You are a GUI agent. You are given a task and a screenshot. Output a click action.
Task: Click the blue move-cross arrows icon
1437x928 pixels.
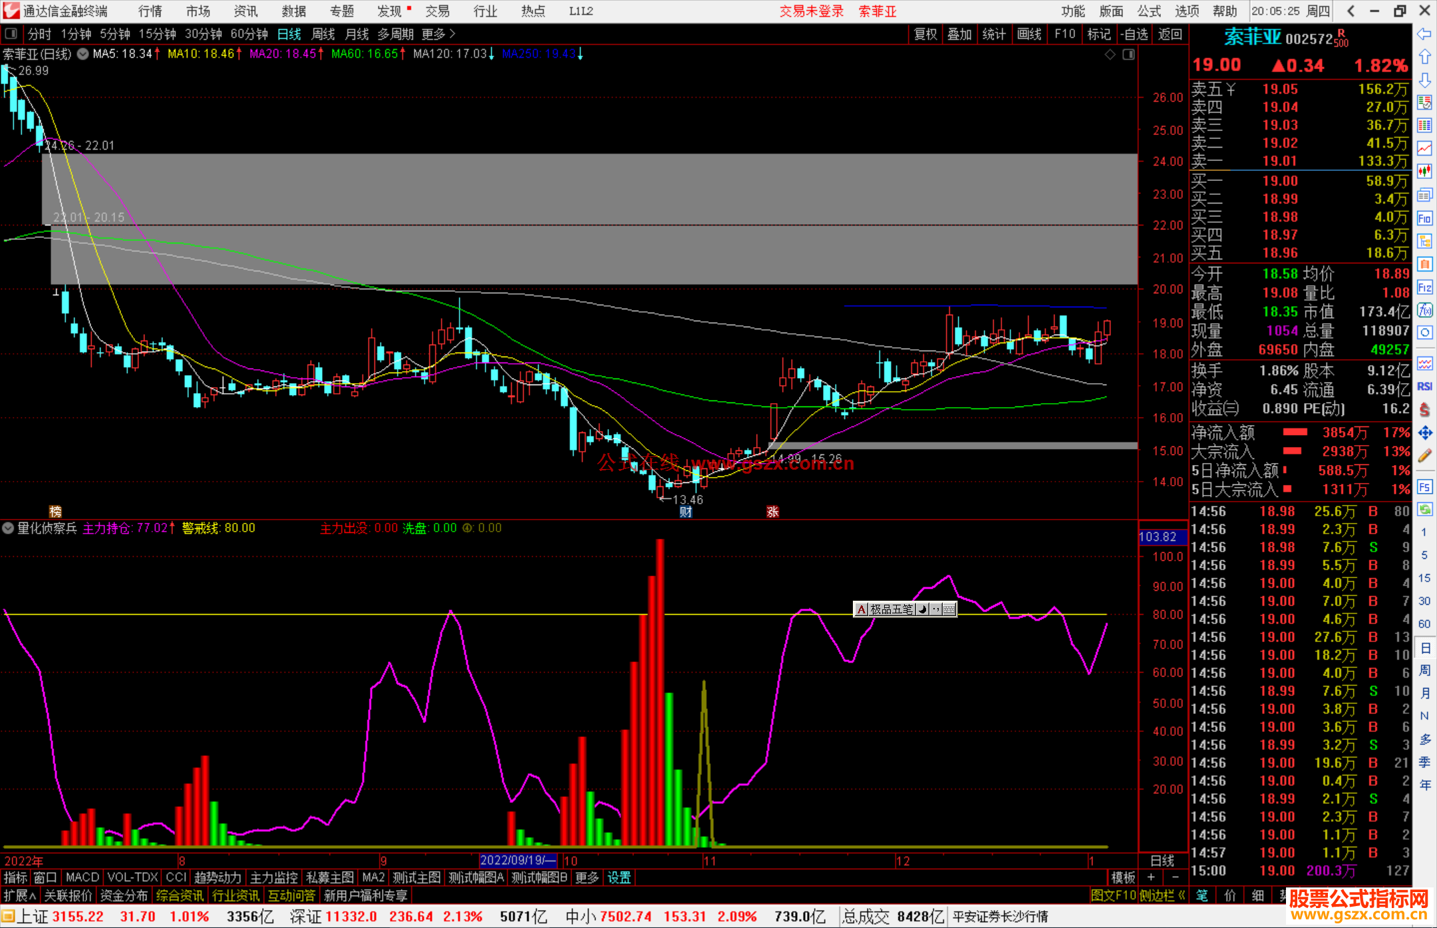click(x=1424, y=433)
